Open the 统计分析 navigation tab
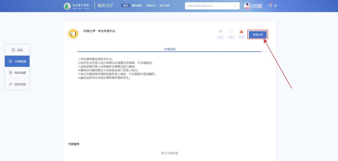 click(x=164, y=6)
